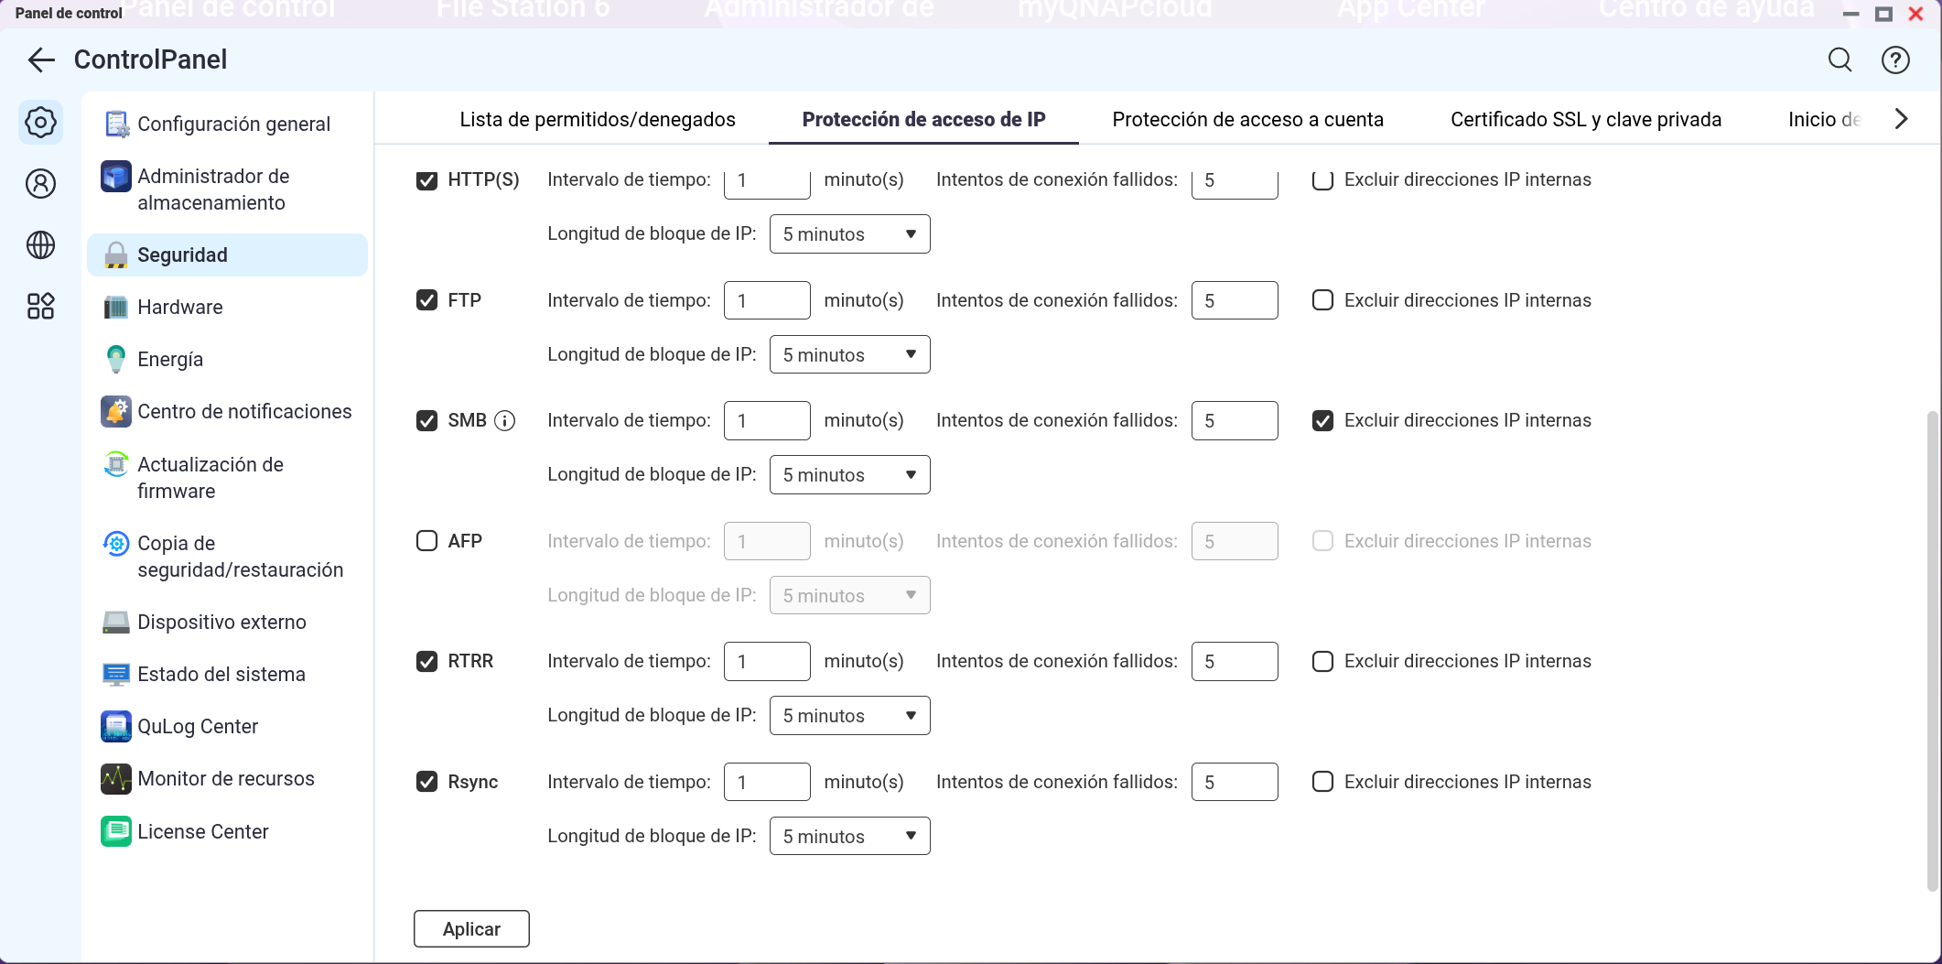The height and width of the screenshot is (964, 1942).
Task: Click RTRR Intentos de conexión fallidos field
Action: [1234, 662]
